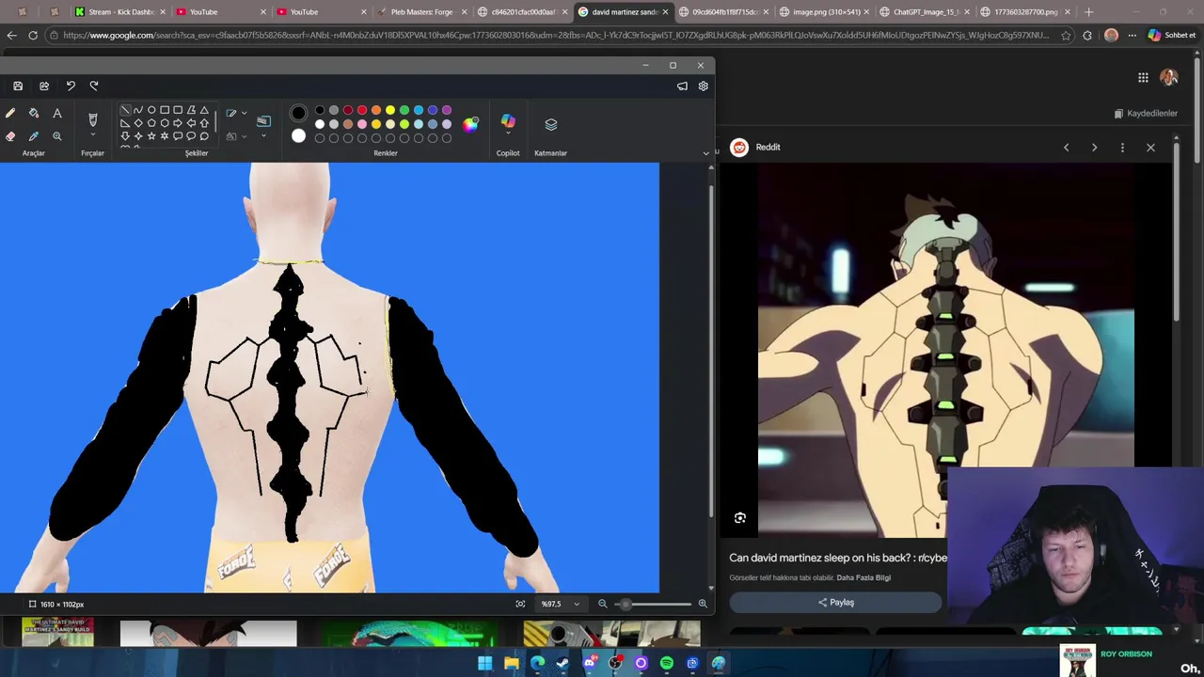Image resolution: width=1204 pixels, height=677 pixels.
Task: Select the Triangle shape
Action: tap(204, 110)
